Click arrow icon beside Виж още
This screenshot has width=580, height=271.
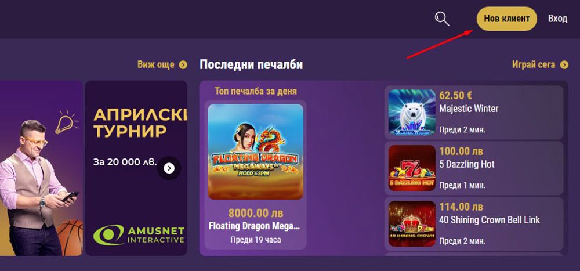[x=183, y=65]
